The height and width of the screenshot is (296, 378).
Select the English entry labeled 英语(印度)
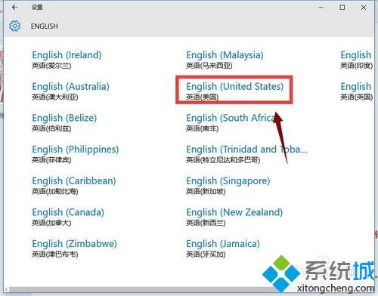[356, 60]
